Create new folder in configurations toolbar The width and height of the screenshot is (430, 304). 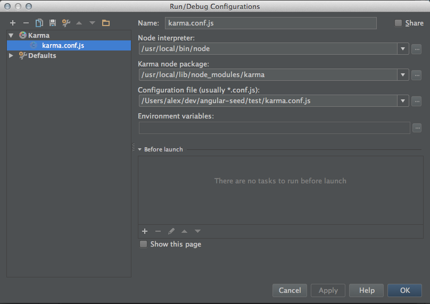tap(106, 23)
